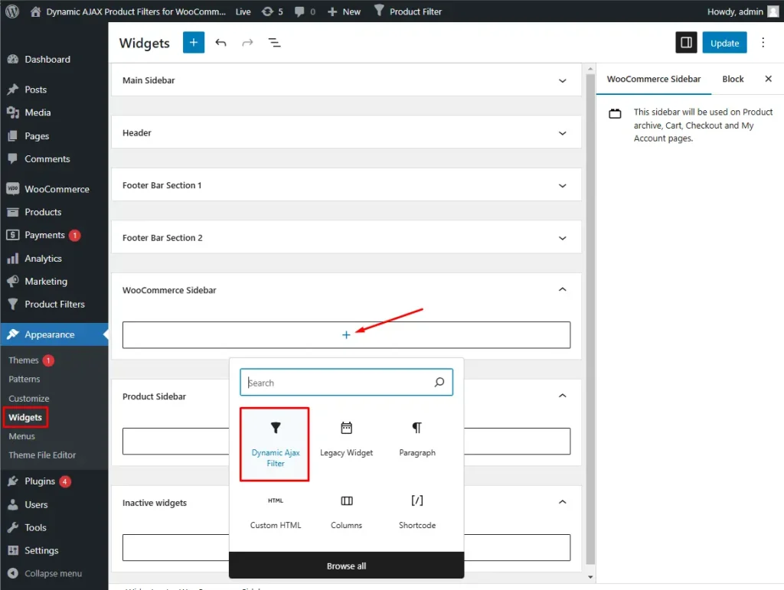Image resolution: width=784 pixels, height=590 pixels.
Task: Open Customize submenu
Action: click(28, 398)
